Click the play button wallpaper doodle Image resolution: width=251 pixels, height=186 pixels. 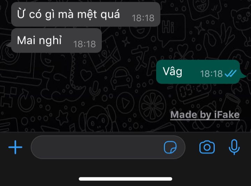[x=125, y=103]
